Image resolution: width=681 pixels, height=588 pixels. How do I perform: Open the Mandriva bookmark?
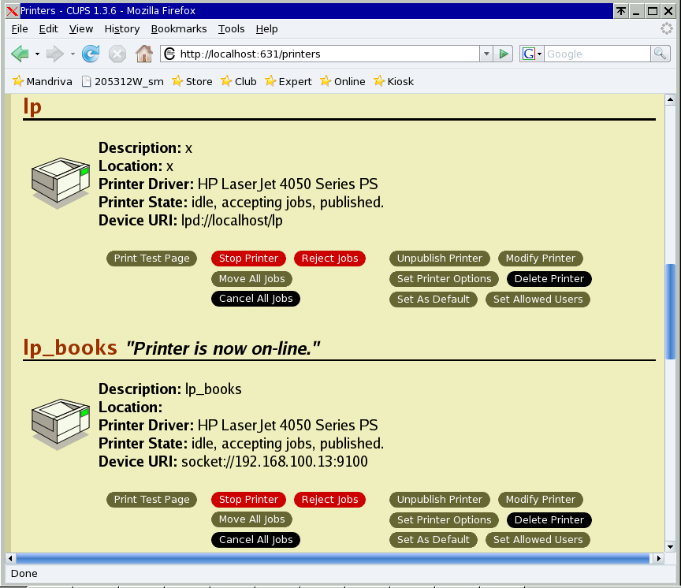pyautogui.click(x=42, y=81)
